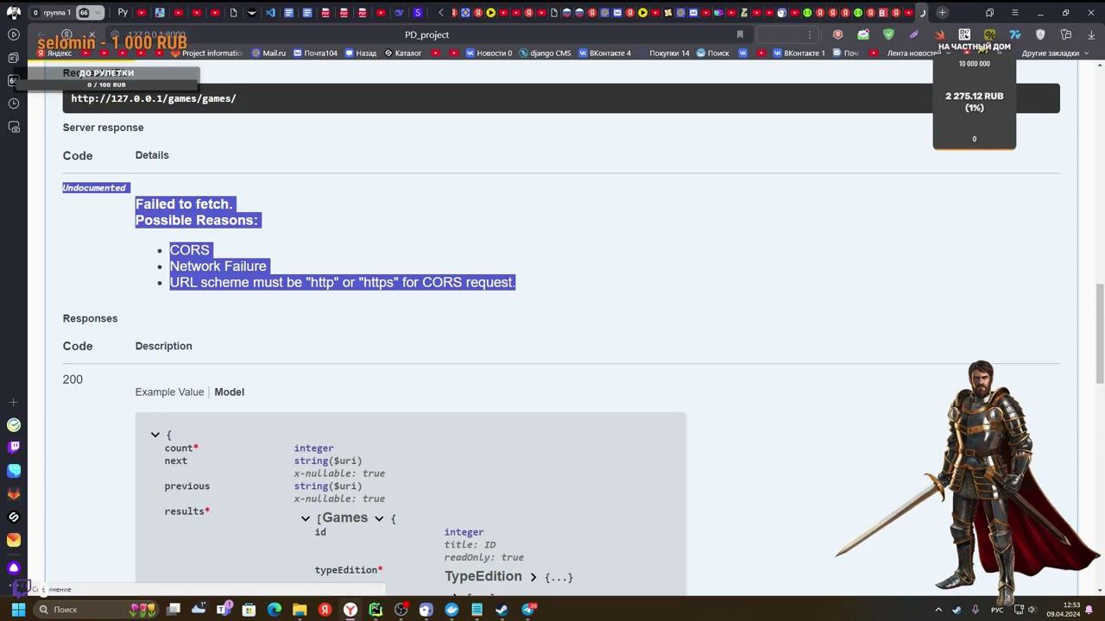
Task: Open the Alice assistant icon in sidebar
Action: [x=14, y=568]
